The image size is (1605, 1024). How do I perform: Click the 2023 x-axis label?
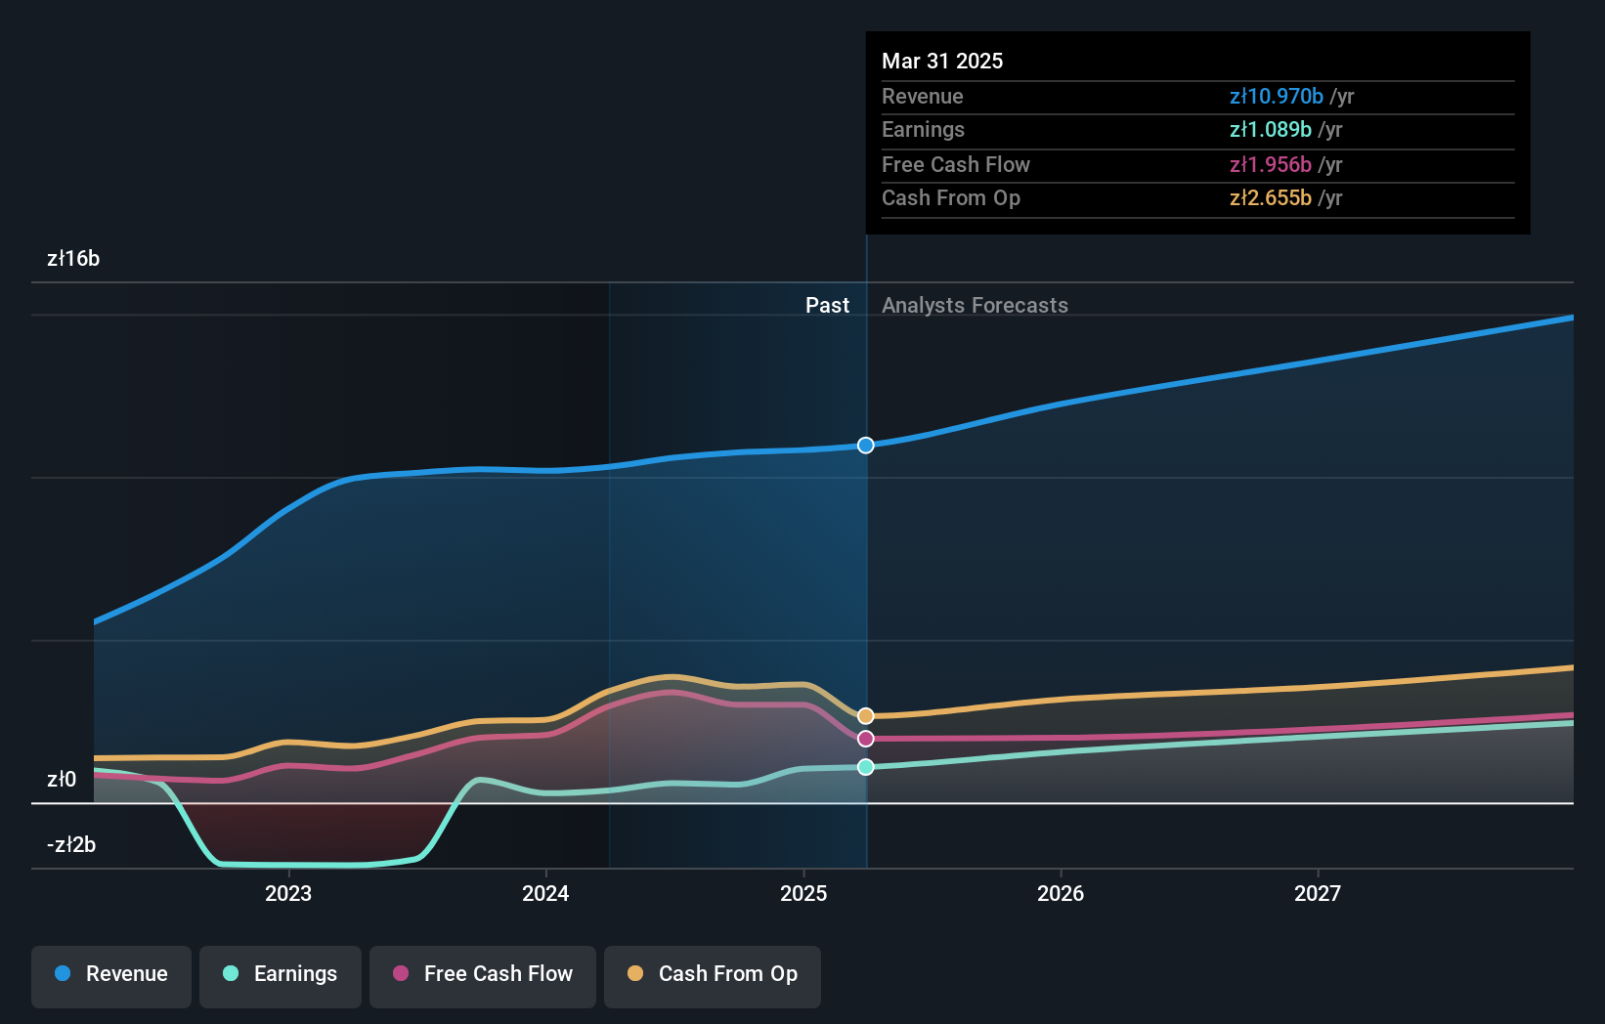[x=288, y=893]
